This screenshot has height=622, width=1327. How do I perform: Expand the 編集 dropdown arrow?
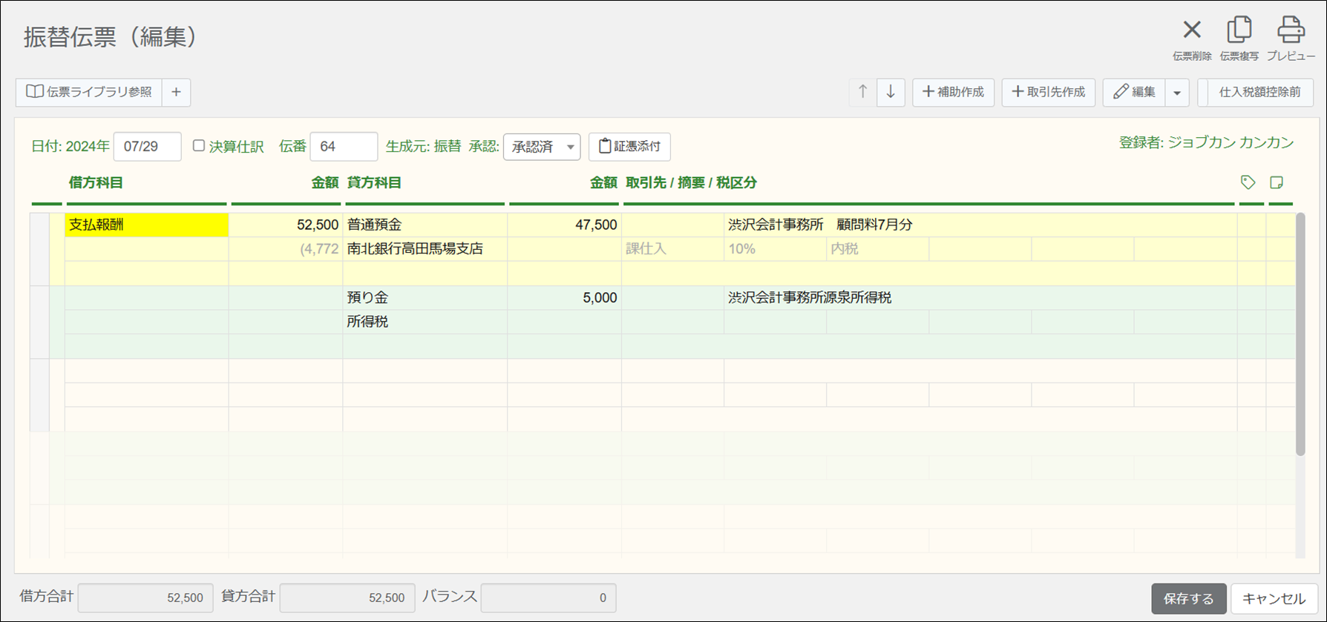[1177, 93]
